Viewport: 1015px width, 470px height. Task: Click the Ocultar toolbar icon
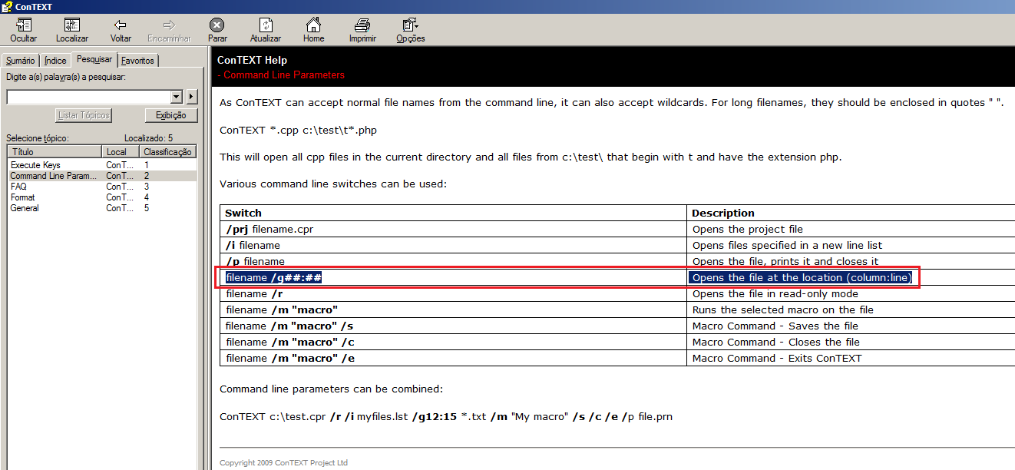23,25
